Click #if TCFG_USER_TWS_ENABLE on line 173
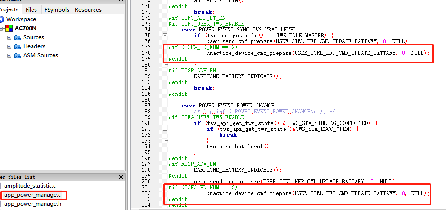The height and width of the screenshot is (210, 446). (206, 24)
